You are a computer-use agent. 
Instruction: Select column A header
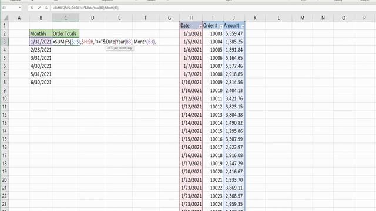pyautogui.click(x=19, y=18)
